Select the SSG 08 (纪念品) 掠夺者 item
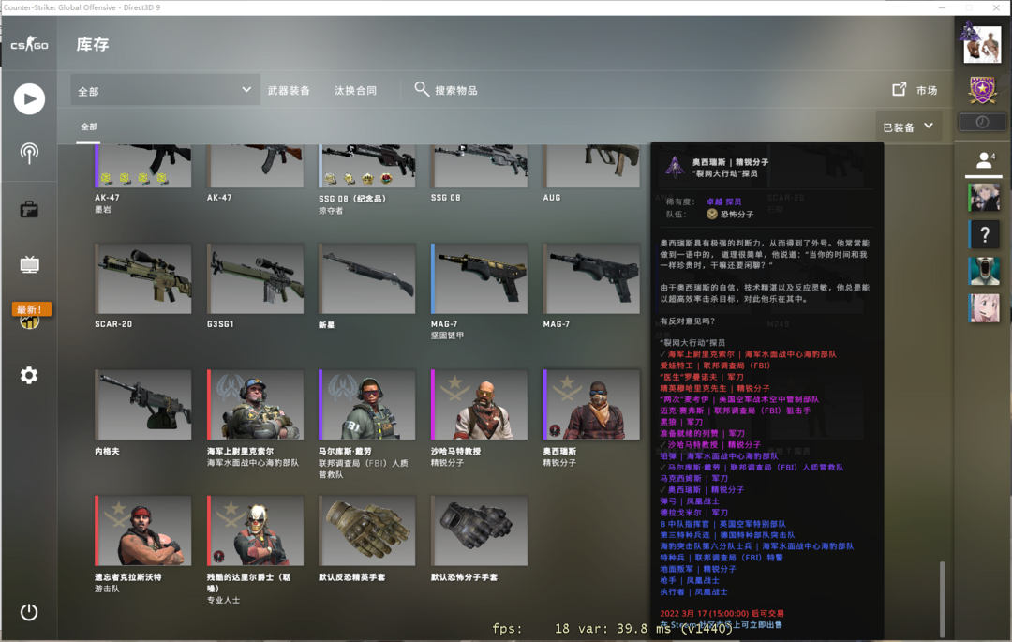The width and height of the screenshot is (1012, 642). (367, 167)
